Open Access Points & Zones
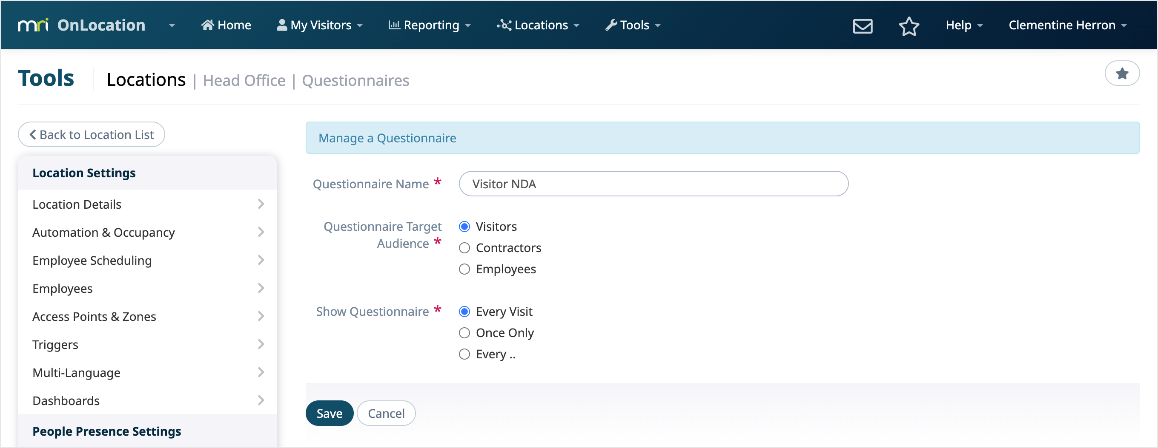1158x448 pixels. click(x=147, y=316)
